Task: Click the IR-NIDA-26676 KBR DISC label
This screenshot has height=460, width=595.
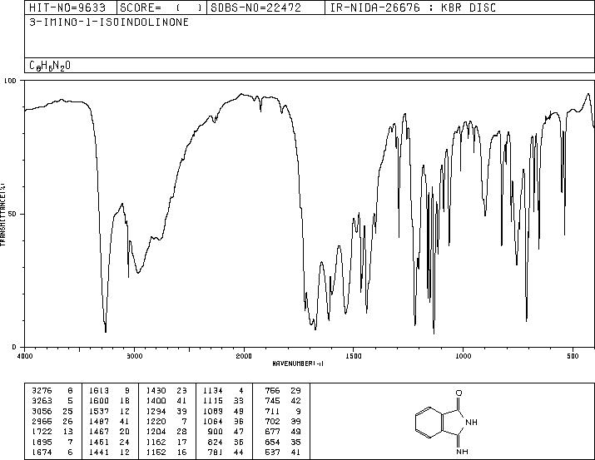Action: (x=413, y=7)
